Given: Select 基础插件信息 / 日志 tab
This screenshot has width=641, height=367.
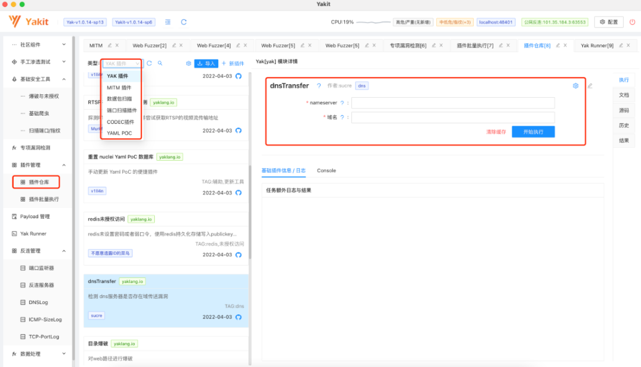Looking at the screenshot, I should (283, 171).
